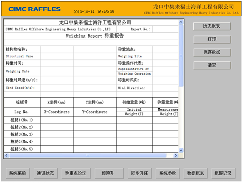Click the date and time display
This screenshot has width=243, height=183.
(x=94, y=12)
